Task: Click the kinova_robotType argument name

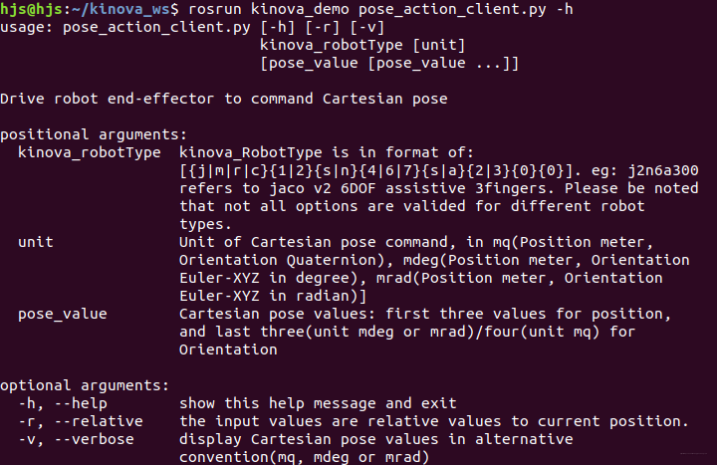Action: point(90,152)
